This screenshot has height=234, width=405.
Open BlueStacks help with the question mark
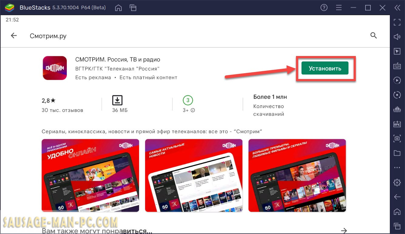pyautogui.click(x=324, y=8)
